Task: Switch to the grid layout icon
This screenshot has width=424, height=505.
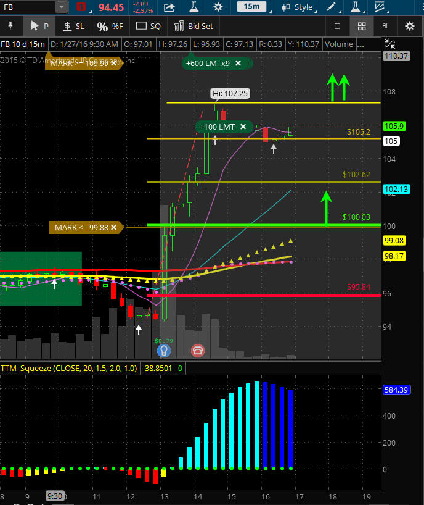Action: [x=362, y=26]
